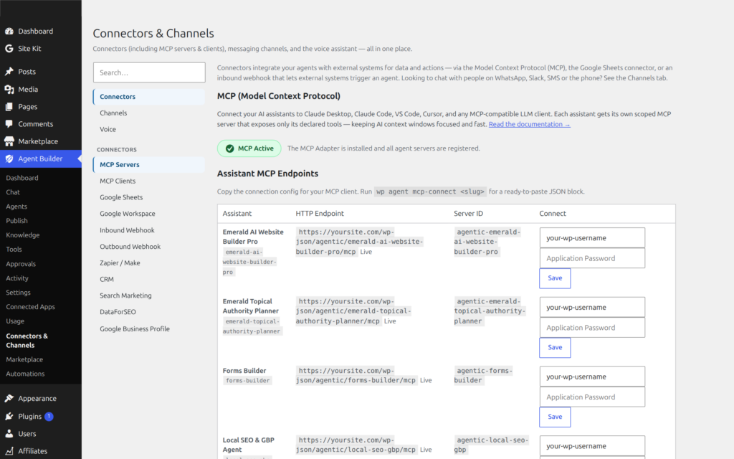
Task: Click the Pages icon in sidebar
Action: click(x=9, y=107)
